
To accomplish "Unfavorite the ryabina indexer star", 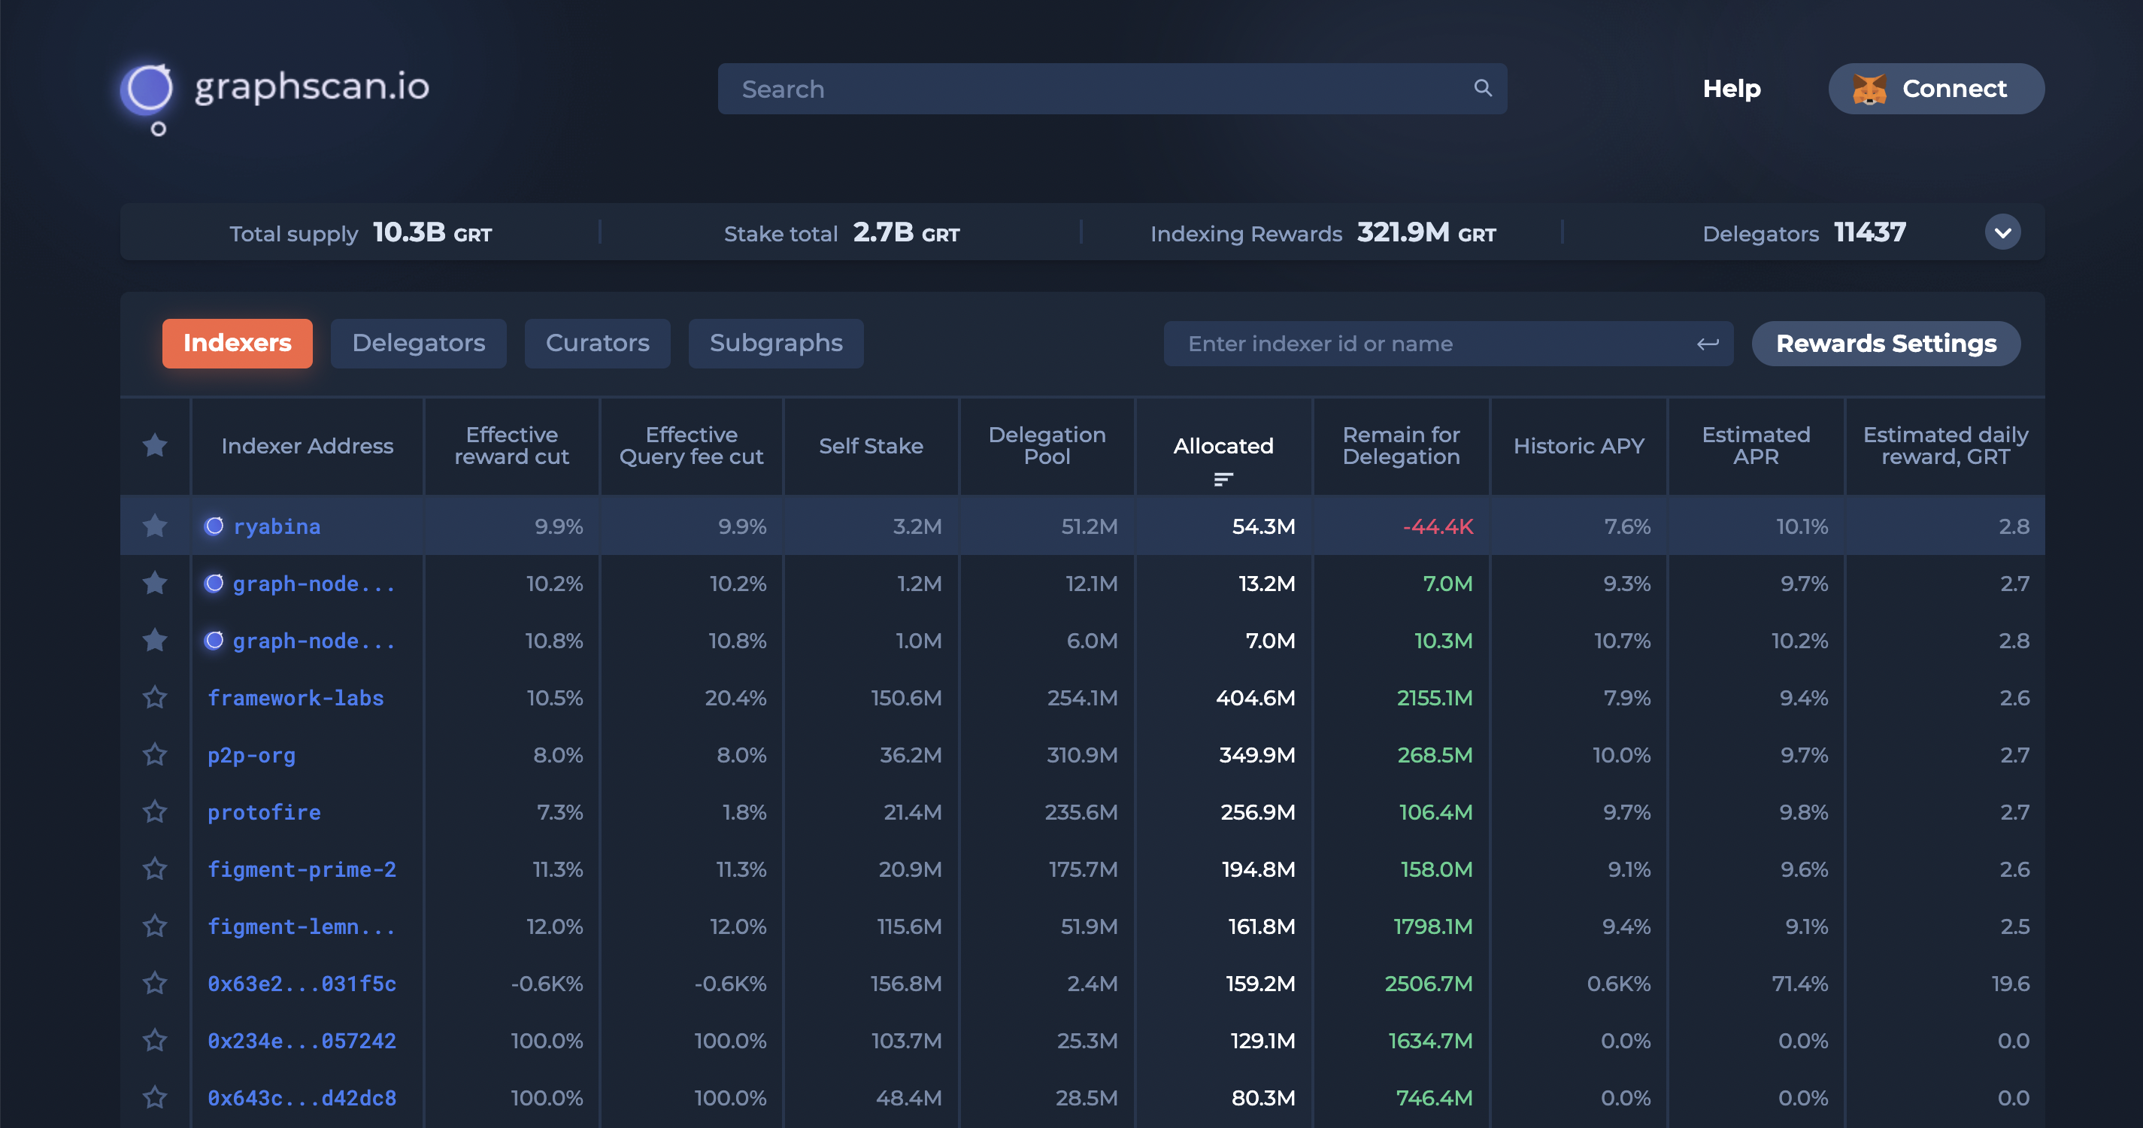I will pos(155,526).
